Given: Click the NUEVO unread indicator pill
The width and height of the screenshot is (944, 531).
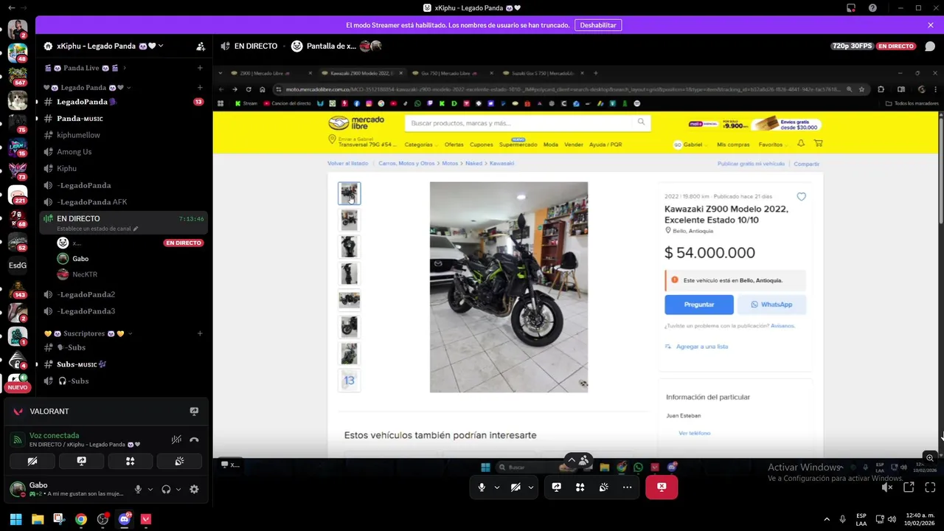Looking at the screenshot, I should tap(18, 387).
